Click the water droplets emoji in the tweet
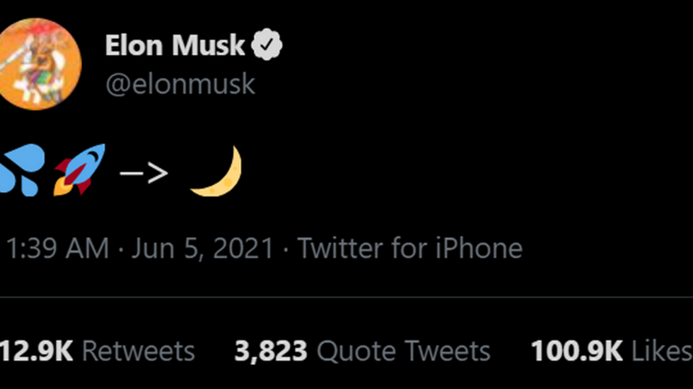 [21, 170]
